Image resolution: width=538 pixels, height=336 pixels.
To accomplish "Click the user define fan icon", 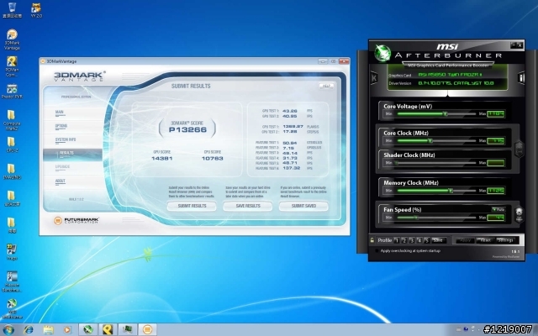I will pyautogui.click(x=519, y=215).
